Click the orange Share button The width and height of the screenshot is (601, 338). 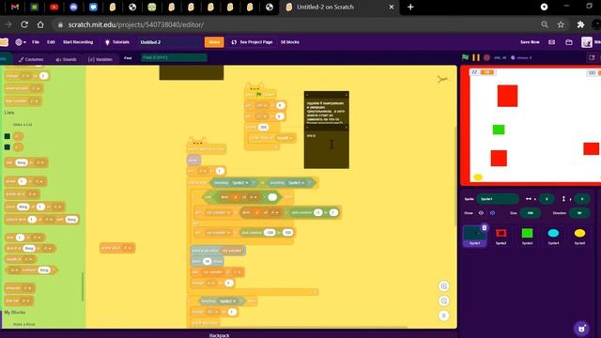(x=214, y=42)
